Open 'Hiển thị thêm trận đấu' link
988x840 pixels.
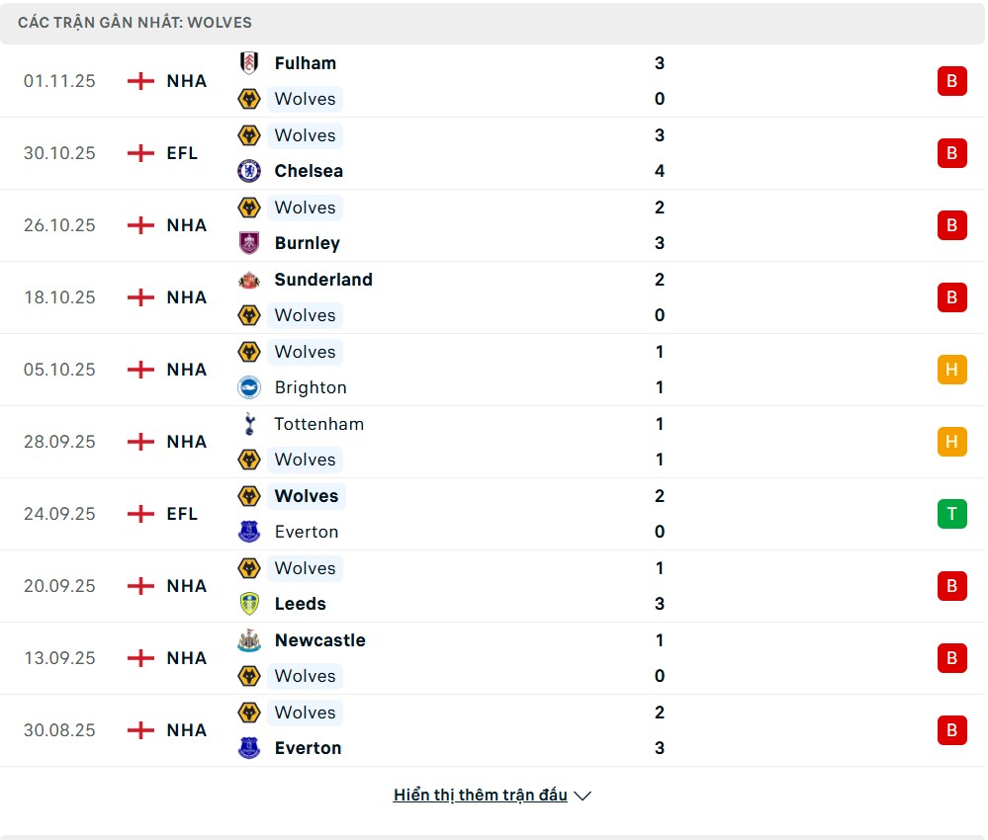click(x=481, y=796)
